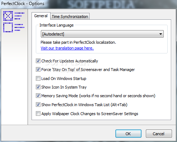
Task: Open the 'Visit our translation page here' link
Action: [67, 48]
